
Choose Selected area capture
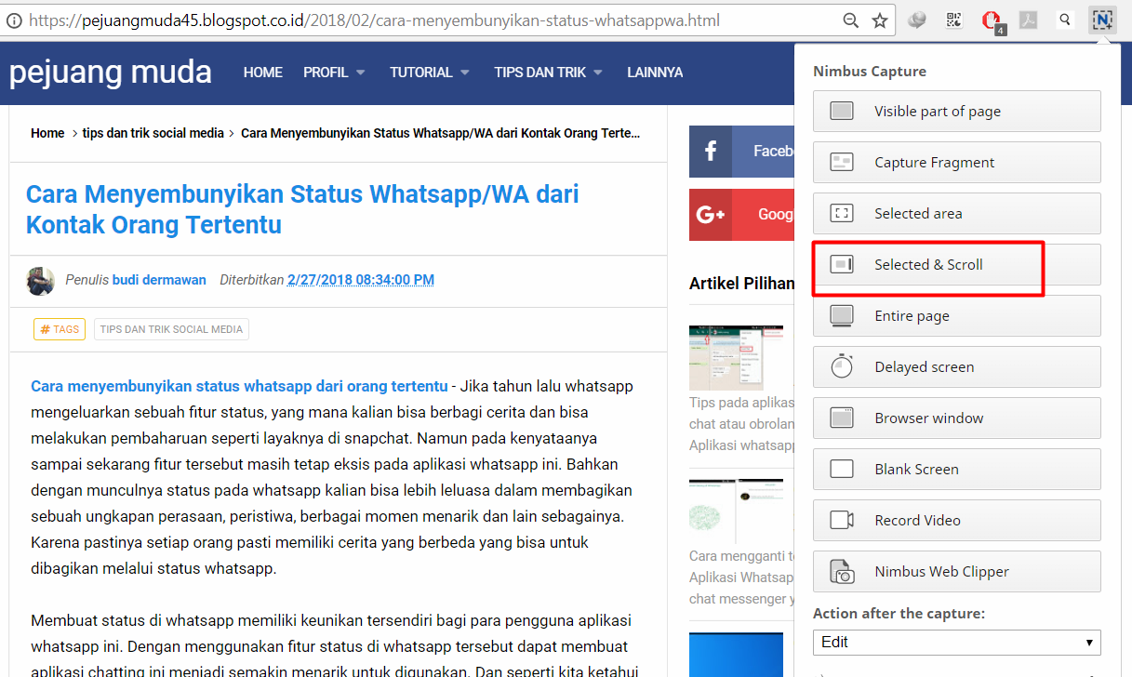957,213
